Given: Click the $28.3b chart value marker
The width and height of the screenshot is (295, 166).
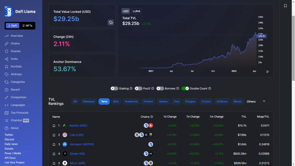Looking at the screenshot, I should pos(261,36).
